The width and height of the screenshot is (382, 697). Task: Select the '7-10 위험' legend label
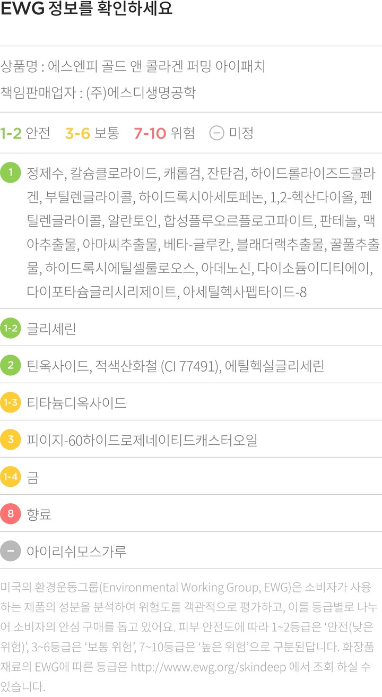tap(164, 133)
